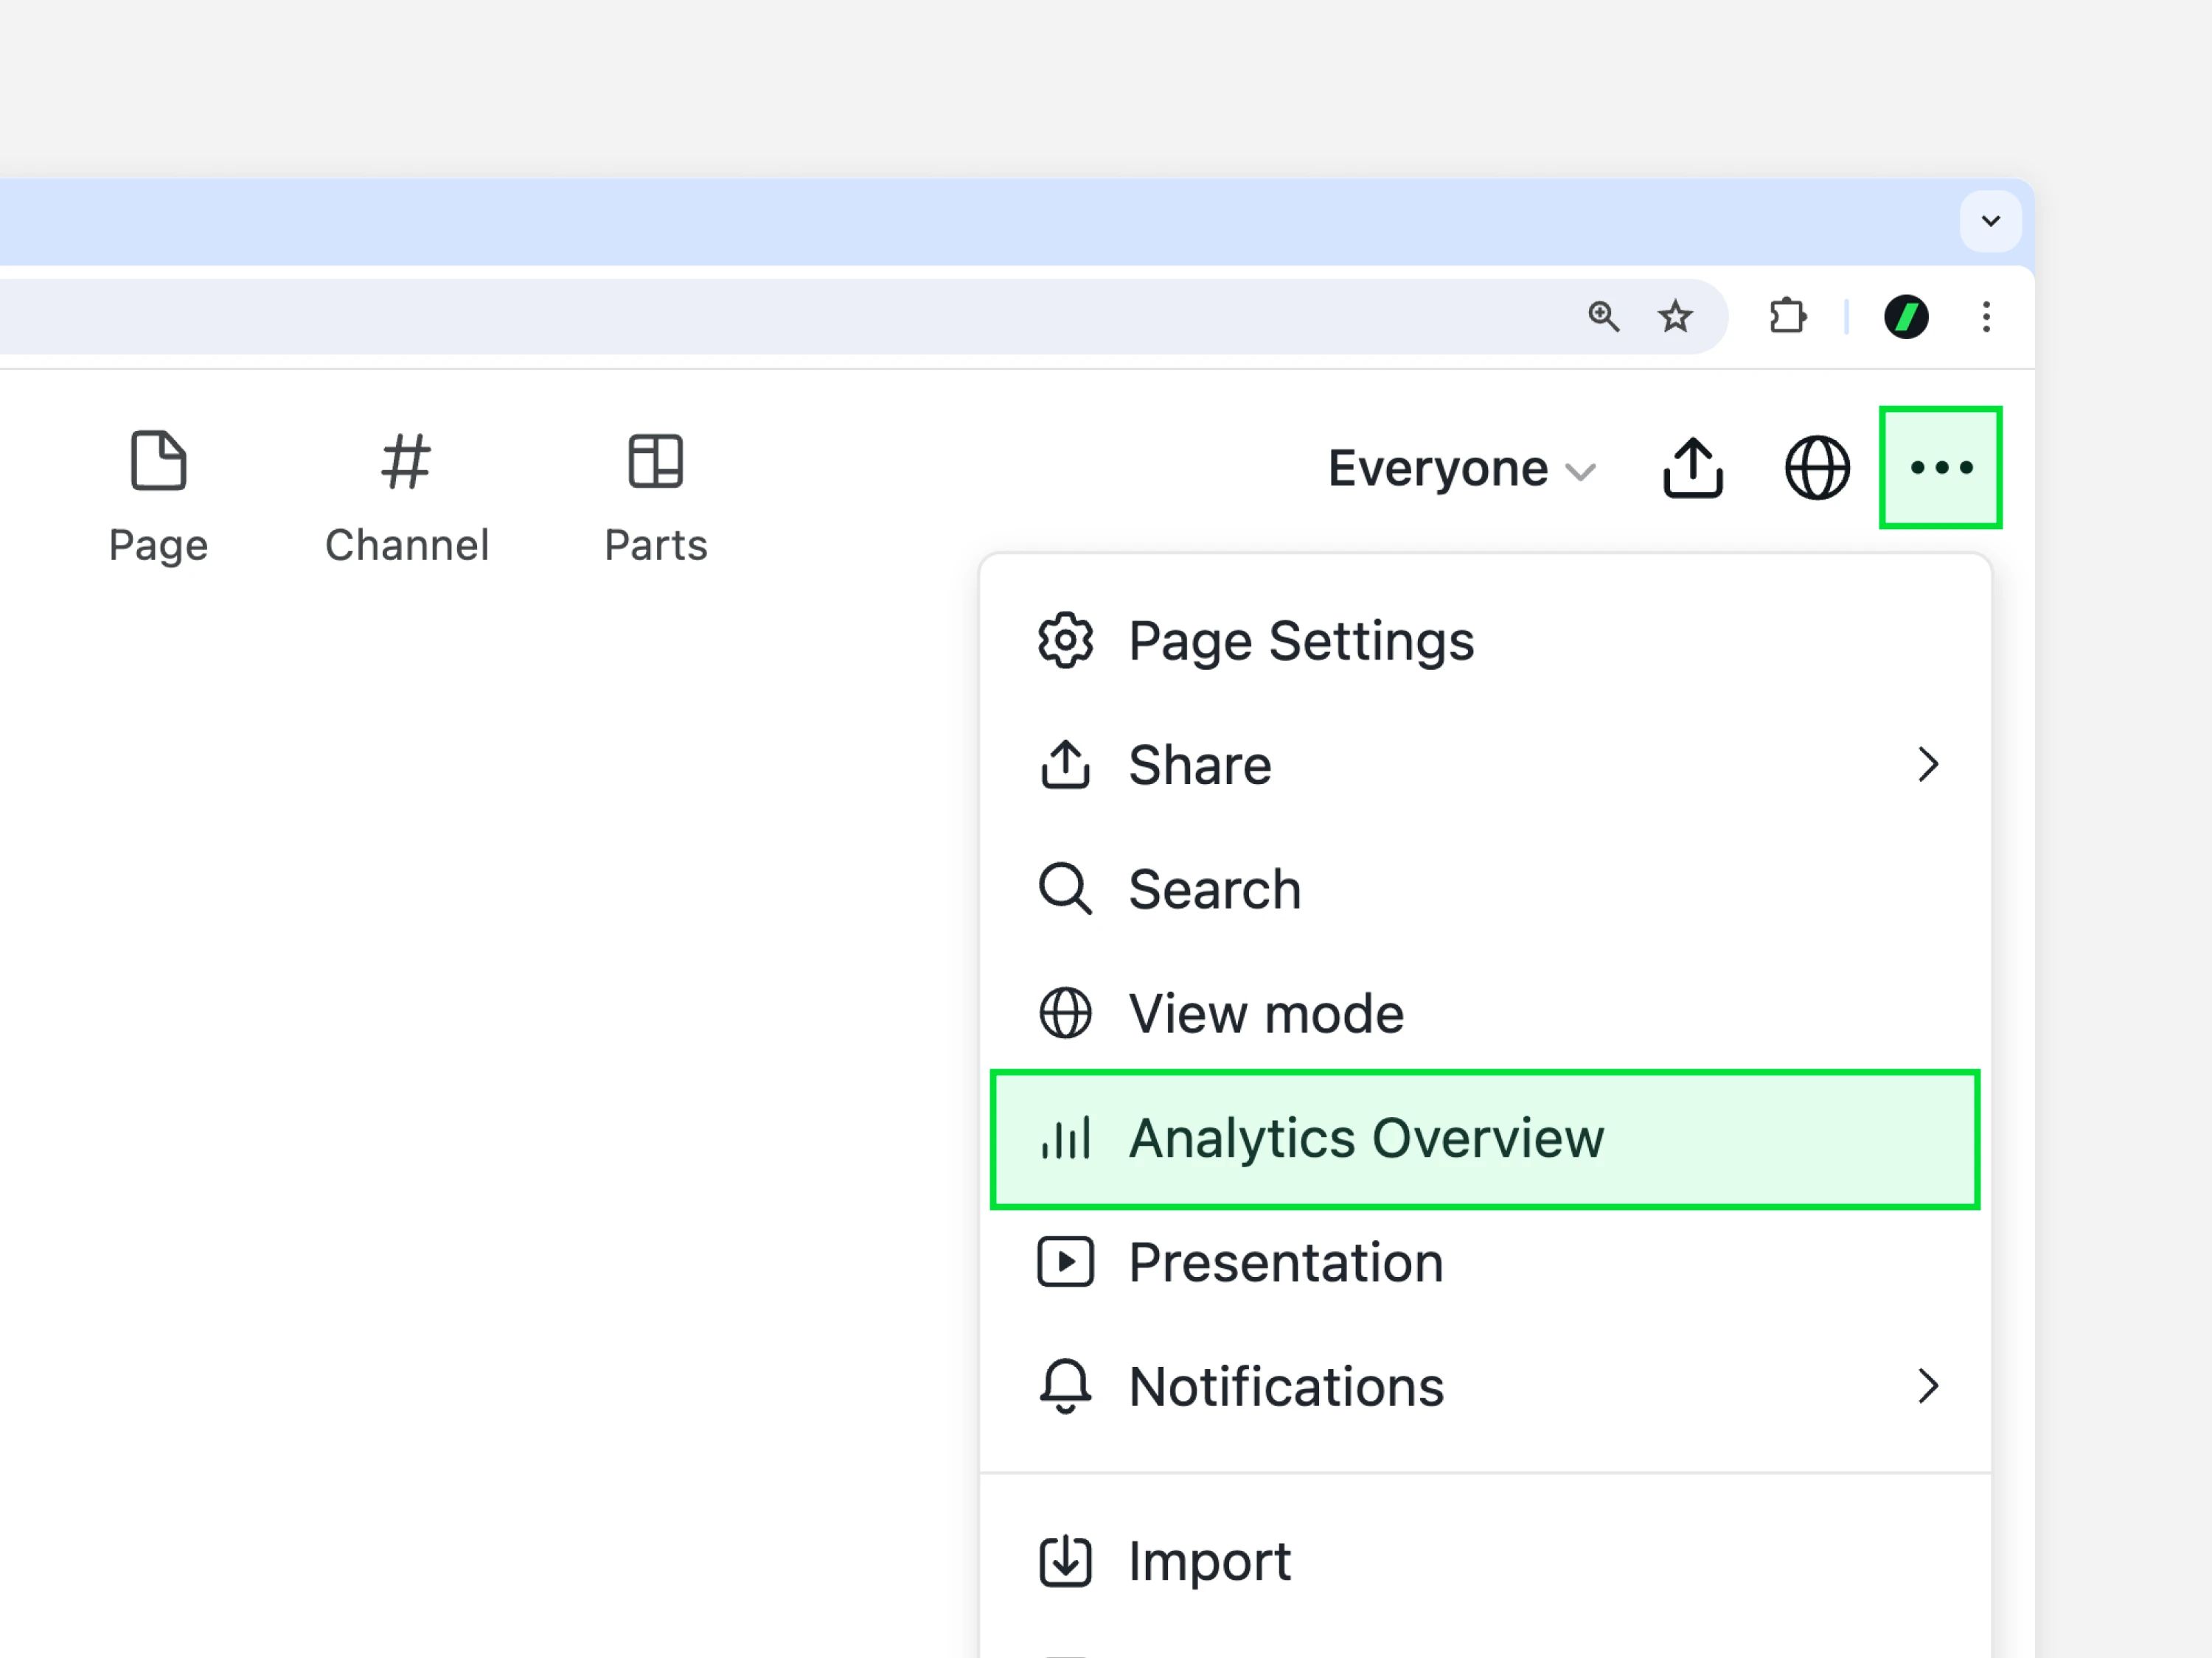Click the download icon beside Import
Screen dimensions: 2212x1658
1065,1561
